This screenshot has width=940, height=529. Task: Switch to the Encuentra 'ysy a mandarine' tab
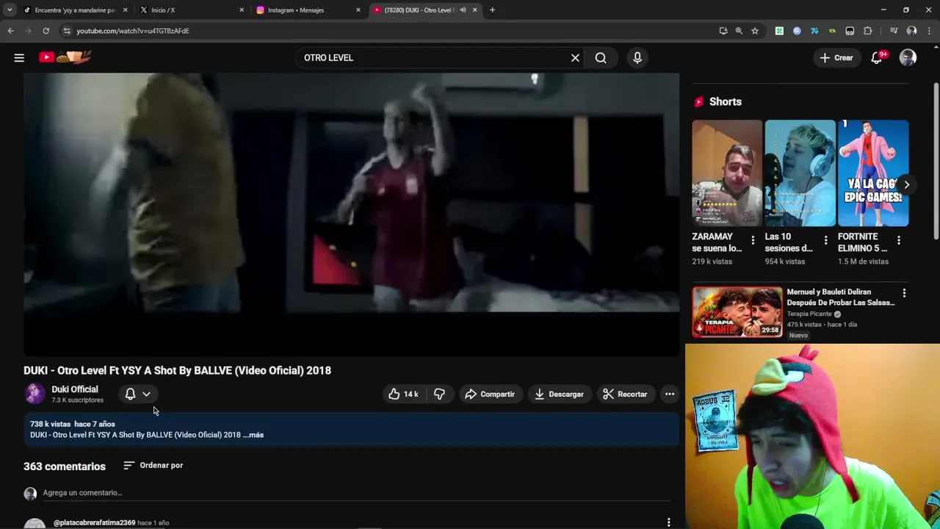tap(73, 10)
